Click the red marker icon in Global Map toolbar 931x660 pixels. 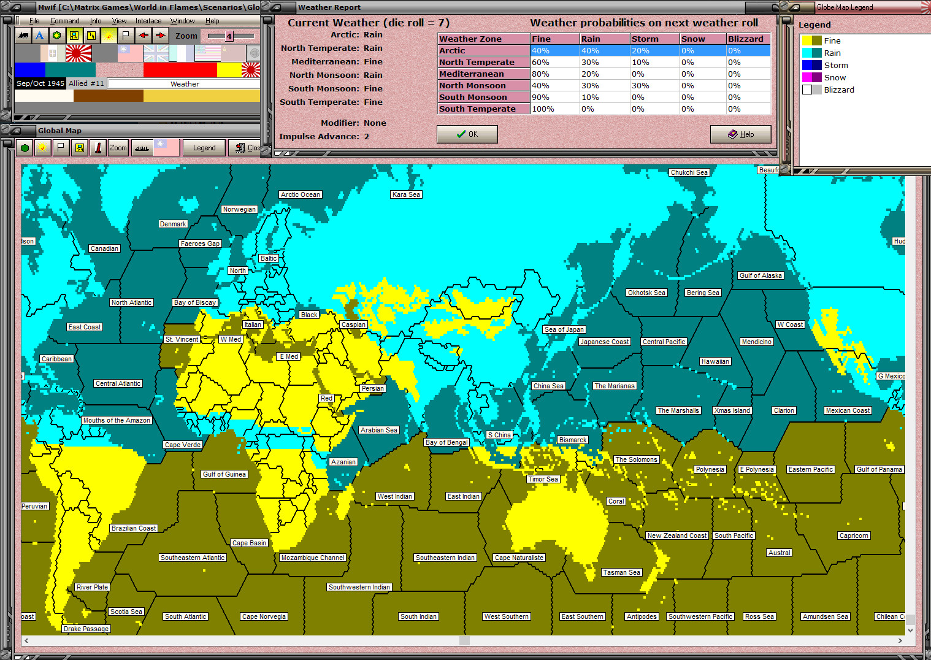point(98,148)
